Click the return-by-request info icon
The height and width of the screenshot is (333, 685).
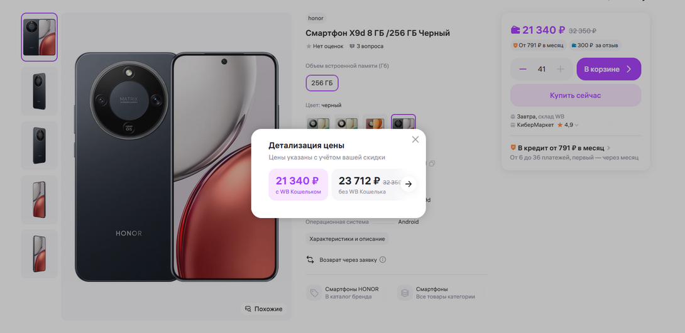(x=383, y=259)
